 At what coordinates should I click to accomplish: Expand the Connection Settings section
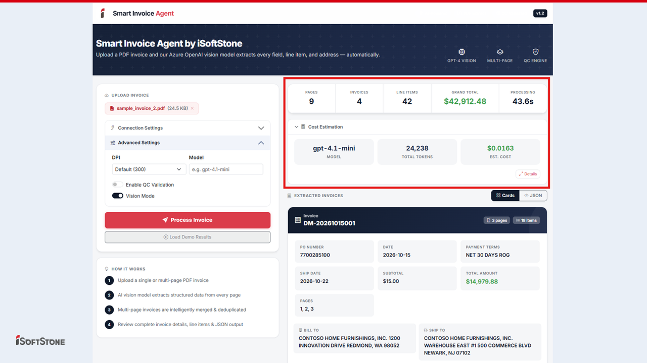188,128
